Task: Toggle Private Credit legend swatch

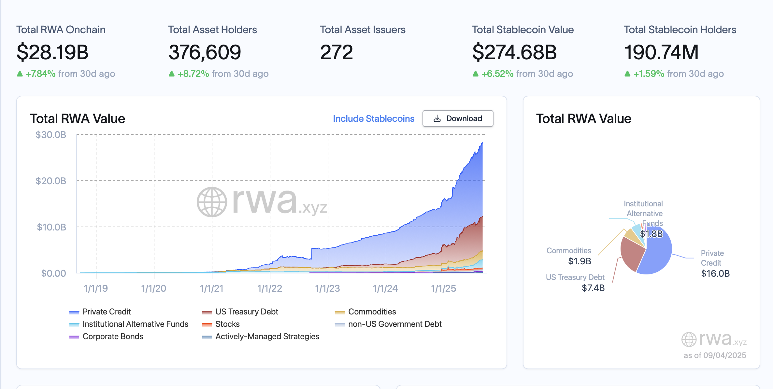Action: click(x=74, y=312)
